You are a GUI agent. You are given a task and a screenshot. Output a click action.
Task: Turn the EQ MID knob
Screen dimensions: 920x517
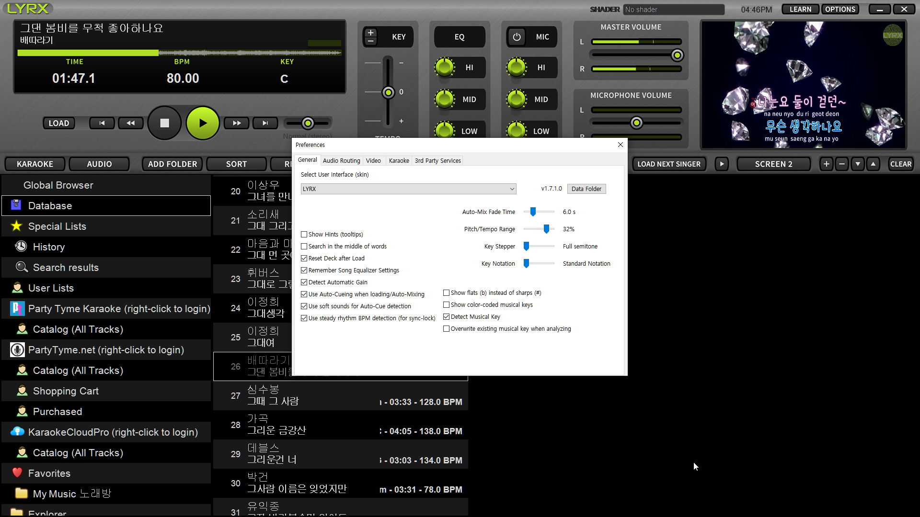coord(445,100)
